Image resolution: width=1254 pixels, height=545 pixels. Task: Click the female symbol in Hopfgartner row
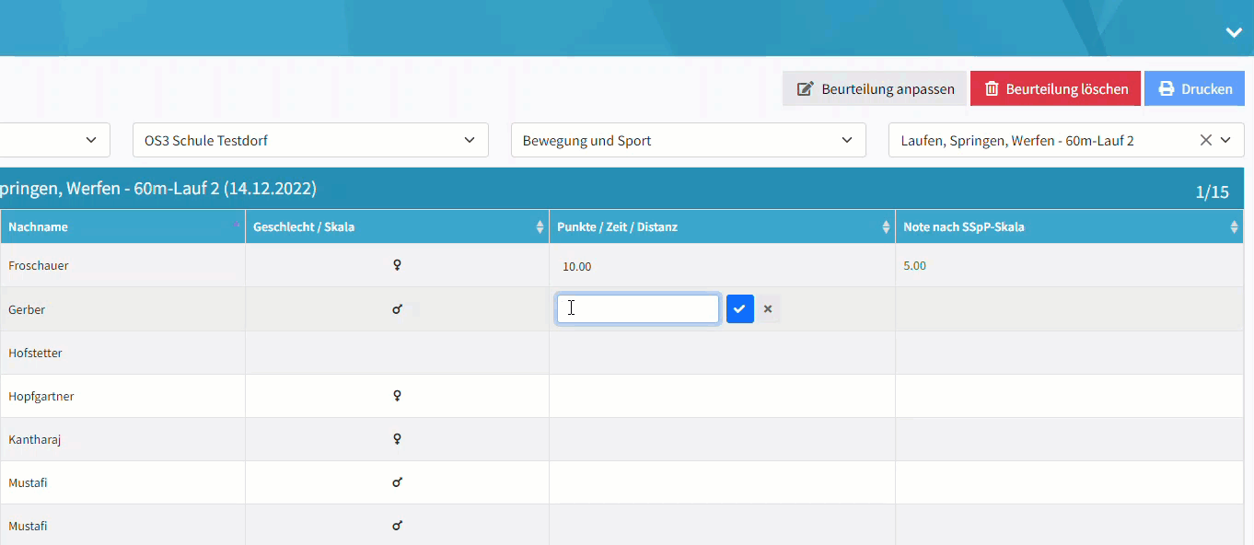pyautogui.click(x=397, y=396)
